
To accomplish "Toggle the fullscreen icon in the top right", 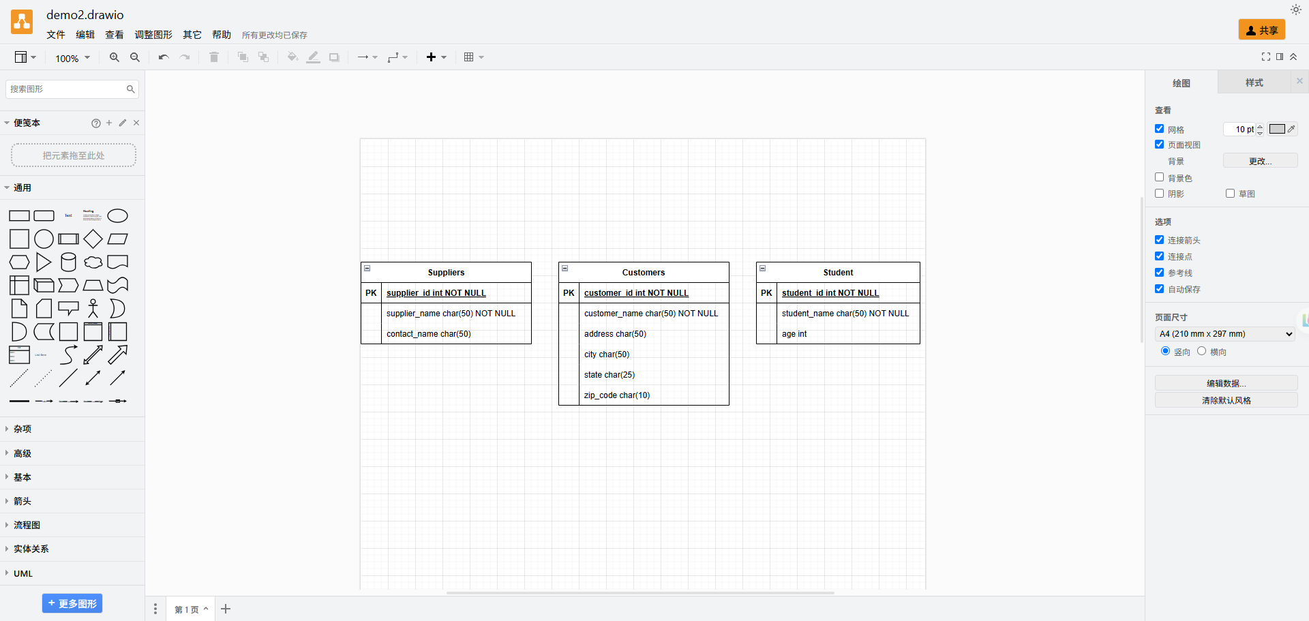I will tap(1266, 57).
